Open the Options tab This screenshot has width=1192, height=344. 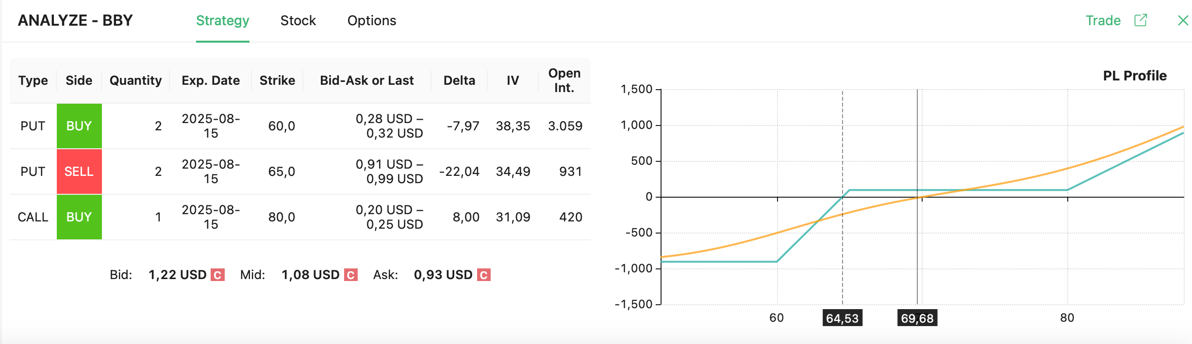pyautogui.click(x=372, y=21)
